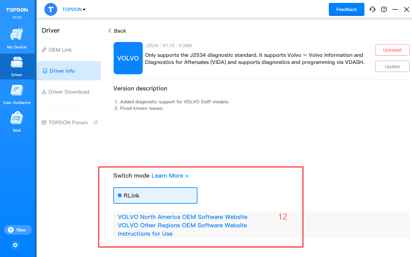Open VOLVO North America OEM Software Website
Screen dimensions: 412x257
click(x=182, y=217)
